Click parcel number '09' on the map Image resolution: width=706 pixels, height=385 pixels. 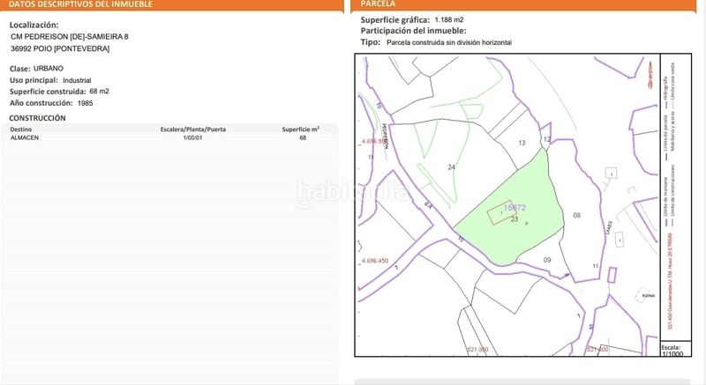(x=547, y=260)
